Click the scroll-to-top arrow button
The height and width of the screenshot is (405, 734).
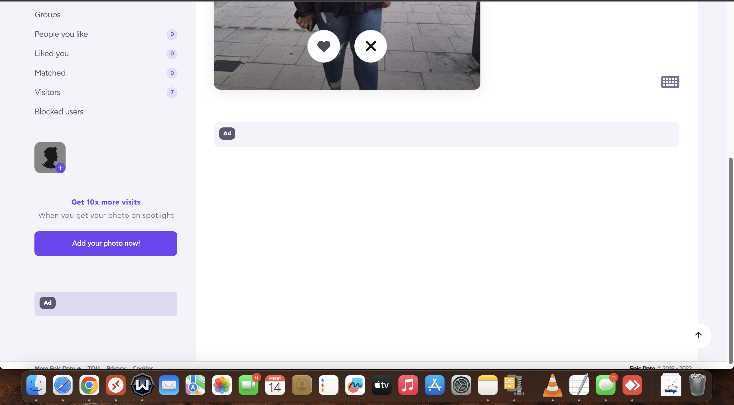[698, 335]
